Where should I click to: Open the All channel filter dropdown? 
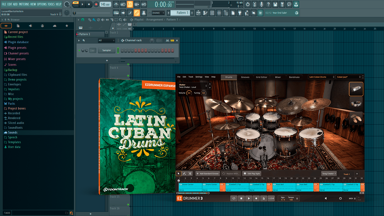[106, 40]
